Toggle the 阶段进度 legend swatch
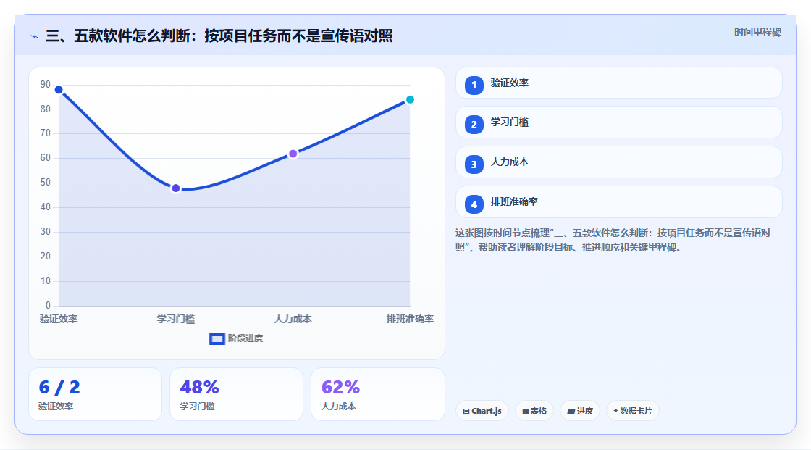The image size is (811, 450). [217, 338]
